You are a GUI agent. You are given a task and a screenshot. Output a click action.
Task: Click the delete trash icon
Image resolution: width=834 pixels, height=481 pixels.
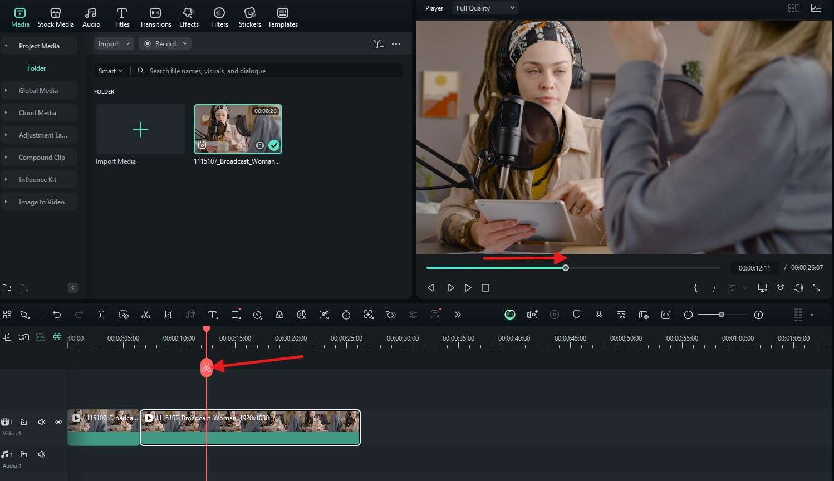(x=101, y=315)
